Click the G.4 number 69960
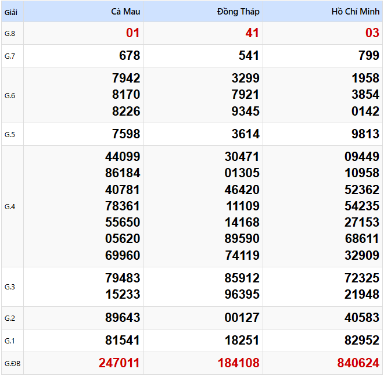Image resolution: width=384 pixels, height=376 pixels. pos(123,255)
